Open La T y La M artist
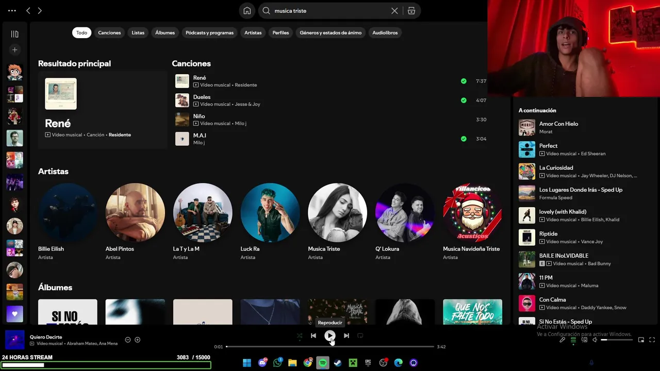The image size is (660, 371). pyautogui.click(x=203, y=223)
